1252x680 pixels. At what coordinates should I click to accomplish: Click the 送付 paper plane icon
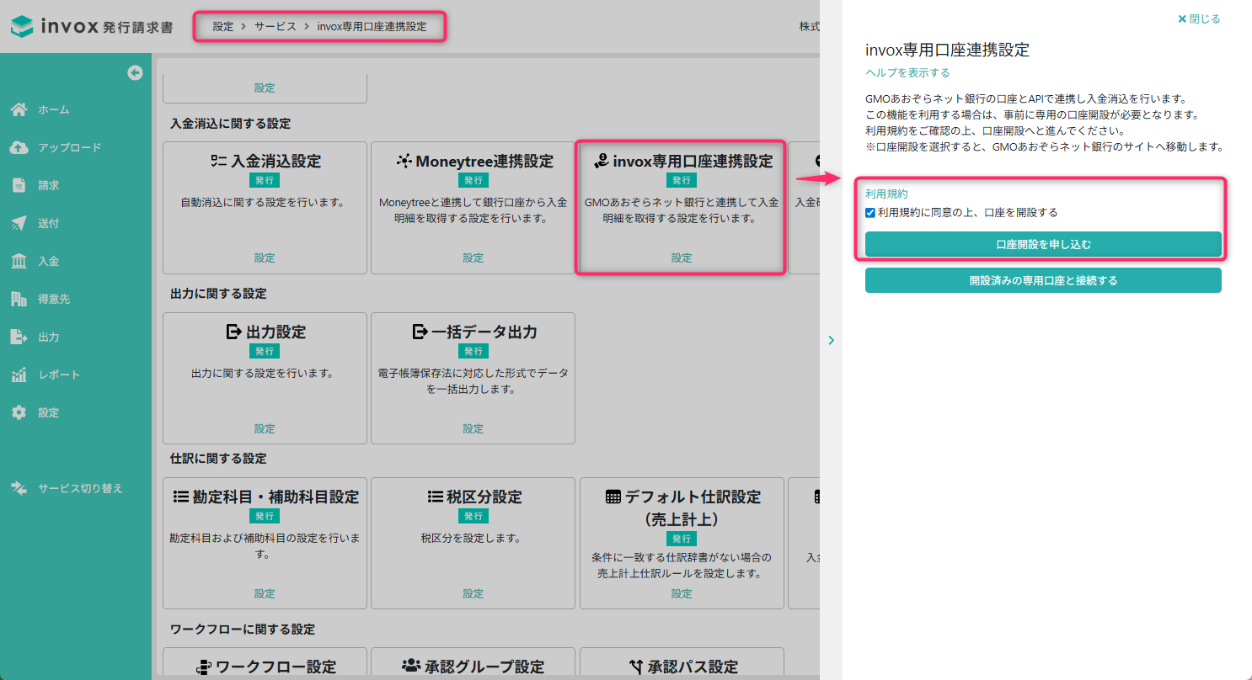point(19,223)
